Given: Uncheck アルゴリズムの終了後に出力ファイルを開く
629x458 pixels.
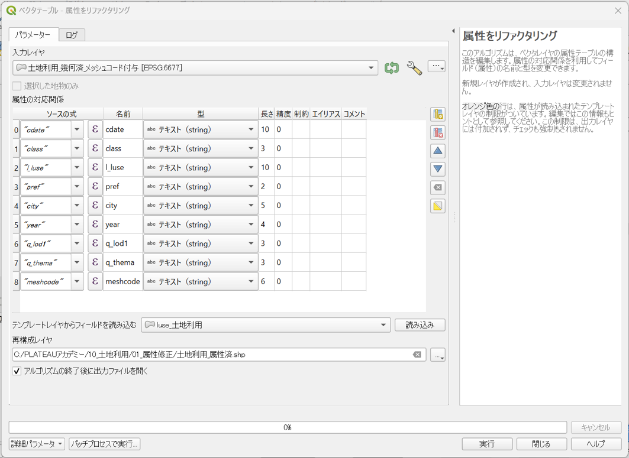Looking at the screenshot, I should pos(17,371).
